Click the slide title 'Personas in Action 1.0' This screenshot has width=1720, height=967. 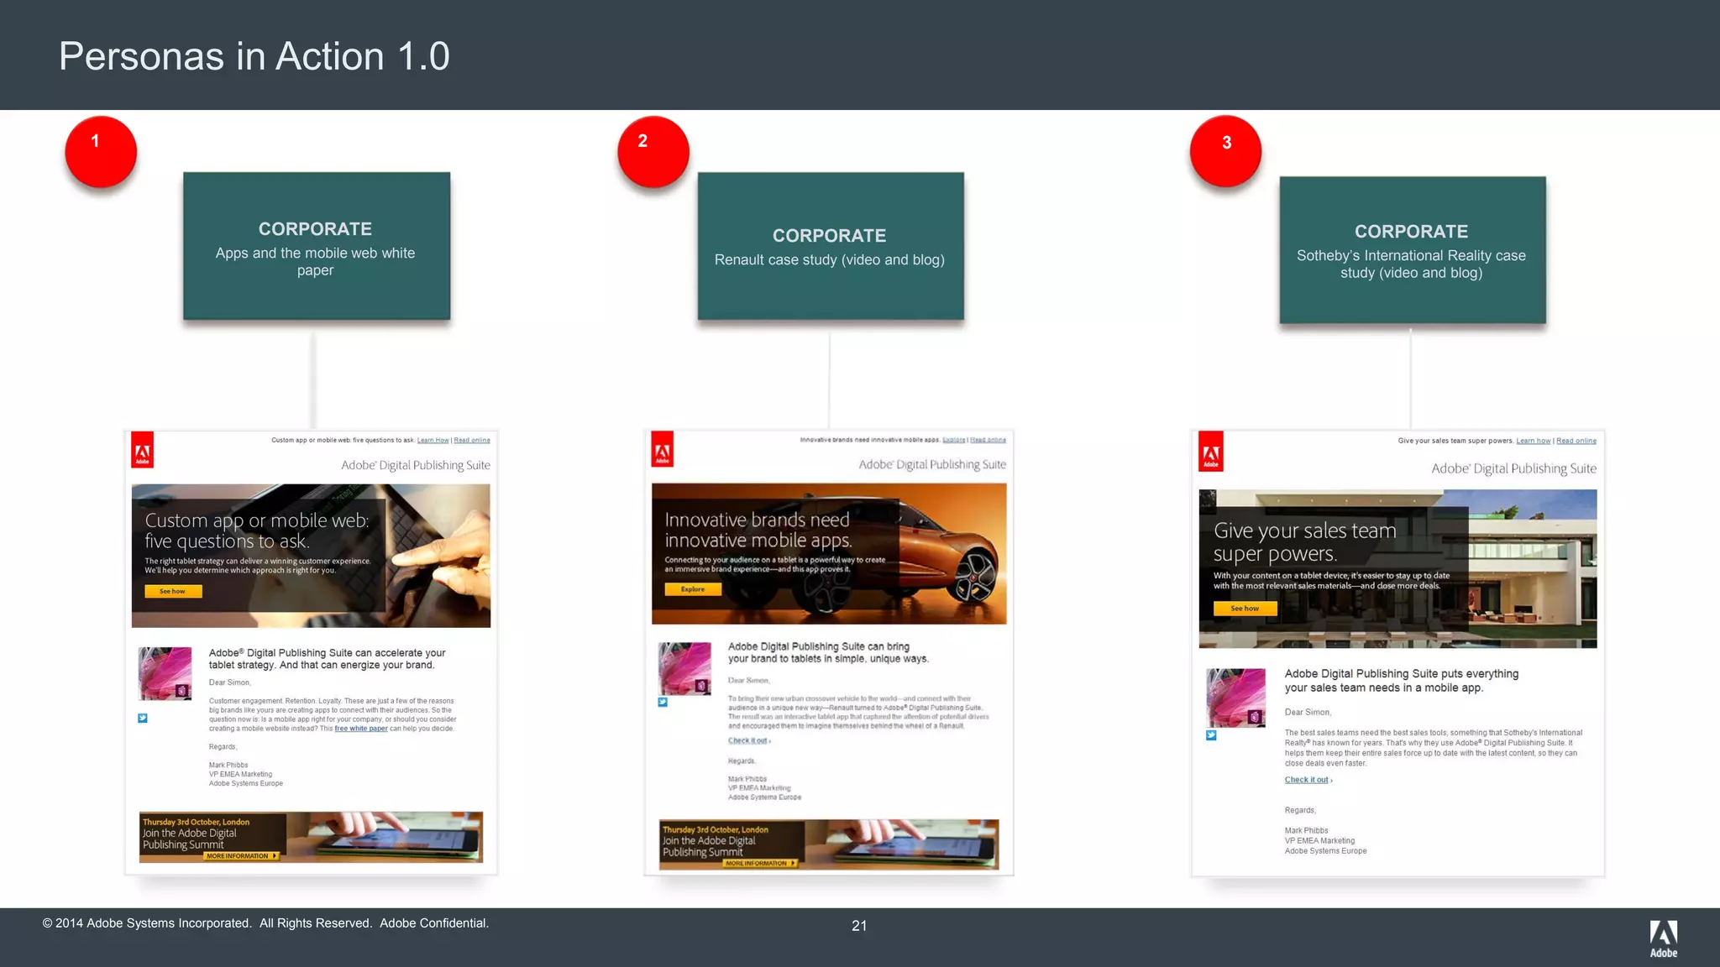(254, 56)
